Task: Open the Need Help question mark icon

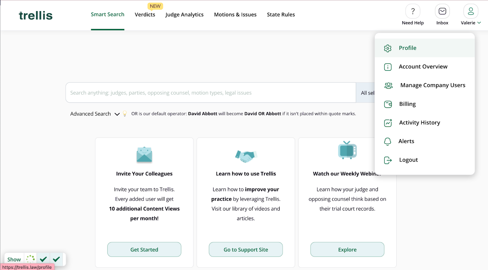Action: coord(413,11)
